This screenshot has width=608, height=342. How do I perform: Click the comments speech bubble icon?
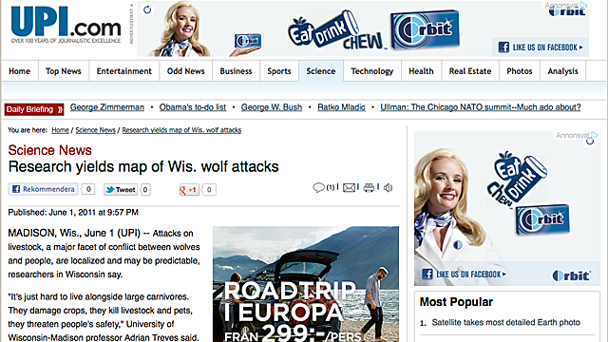coord(318,188)
